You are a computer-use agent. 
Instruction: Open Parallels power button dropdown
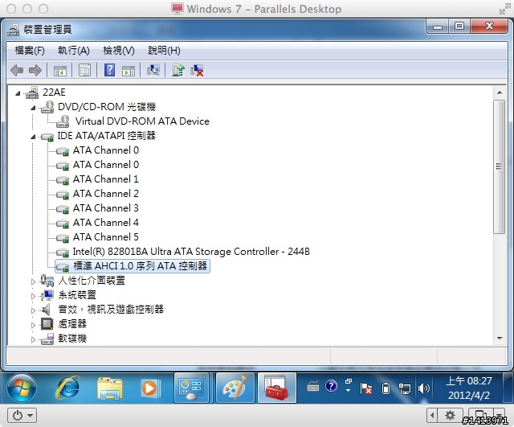coord(22,416)
